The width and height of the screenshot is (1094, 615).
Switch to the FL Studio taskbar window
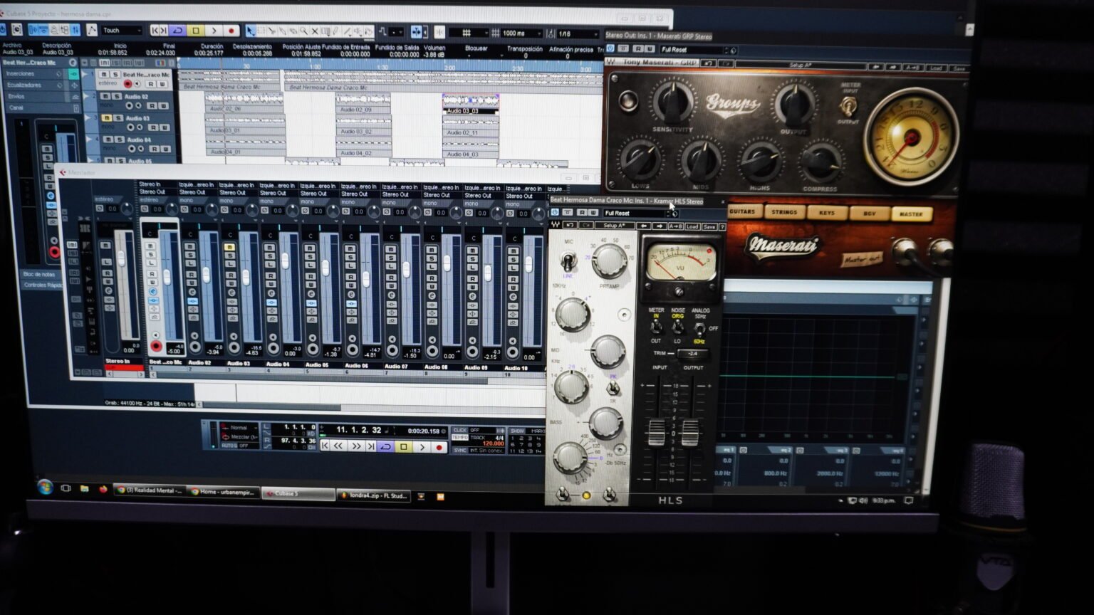tap(373, 495)
